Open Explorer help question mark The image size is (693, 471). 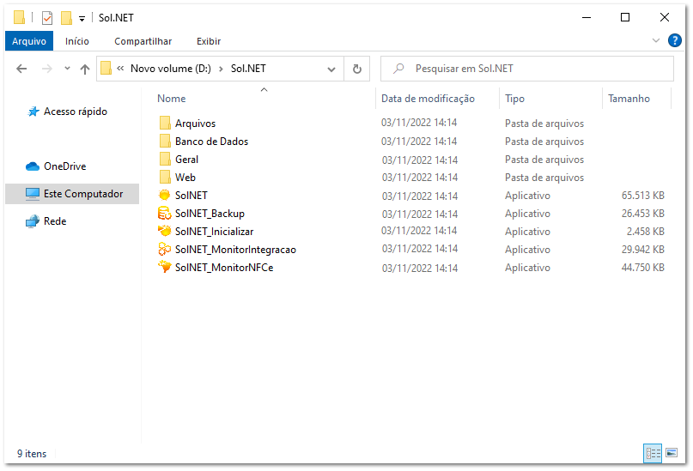[674, 40]
